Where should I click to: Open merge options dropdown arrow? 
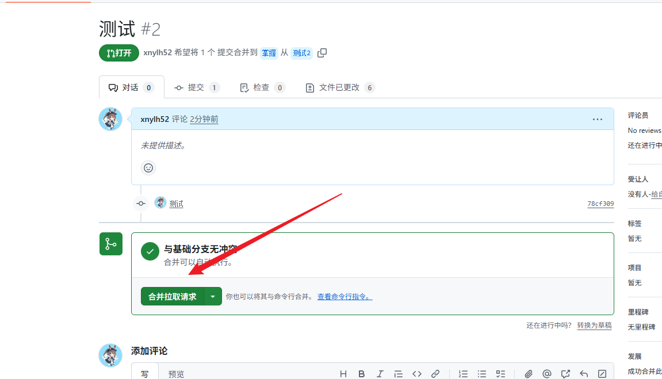point(213,296)
